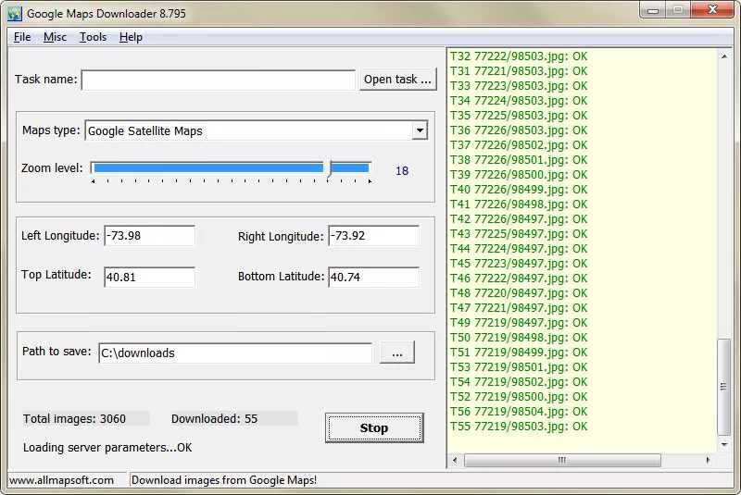Click the Loading server parameters...OK status
The height and width of the screenshot is (495, 741).
click(x=107, y=448)
